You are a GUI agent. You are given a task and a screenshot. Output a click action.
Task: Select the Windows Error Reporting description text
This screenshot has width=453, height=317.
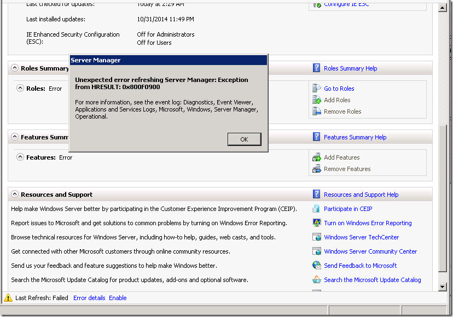(x=149, y=223)
